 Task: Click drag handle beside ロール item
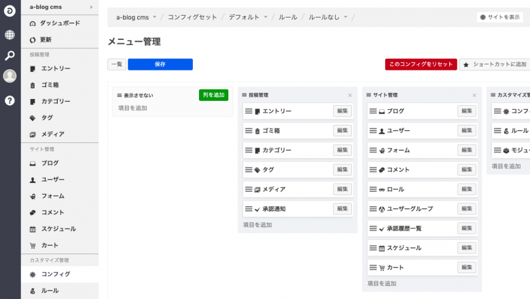373,189
